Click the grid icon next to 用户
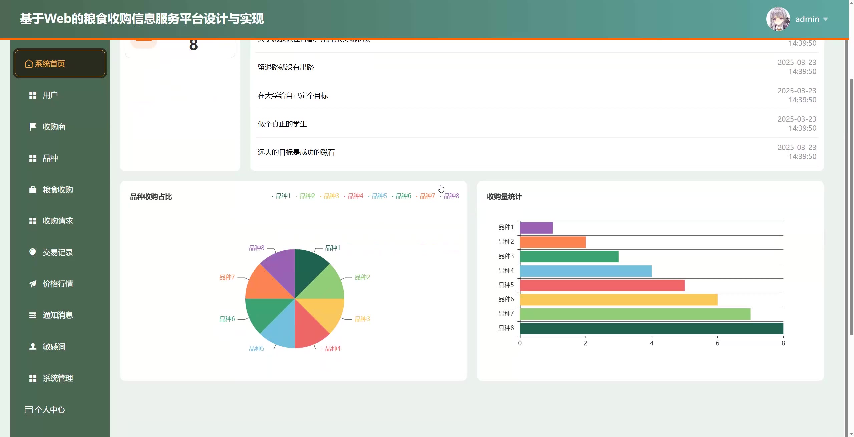 (33, 95)
